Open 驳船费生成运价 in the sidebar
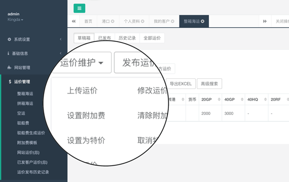This screenshot has height=182, width=289. 31,133
